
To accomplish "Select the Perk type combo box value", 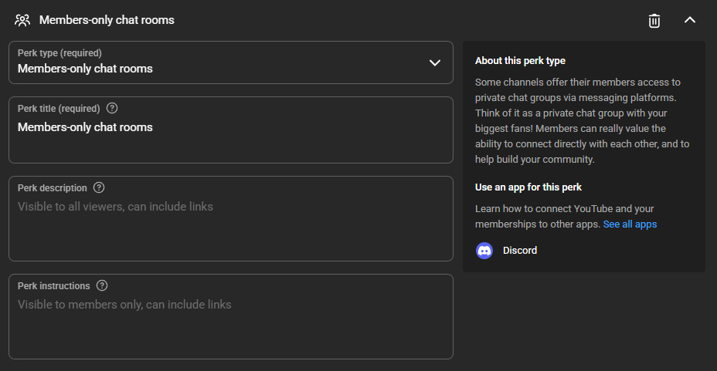I will tap(85, 69).
